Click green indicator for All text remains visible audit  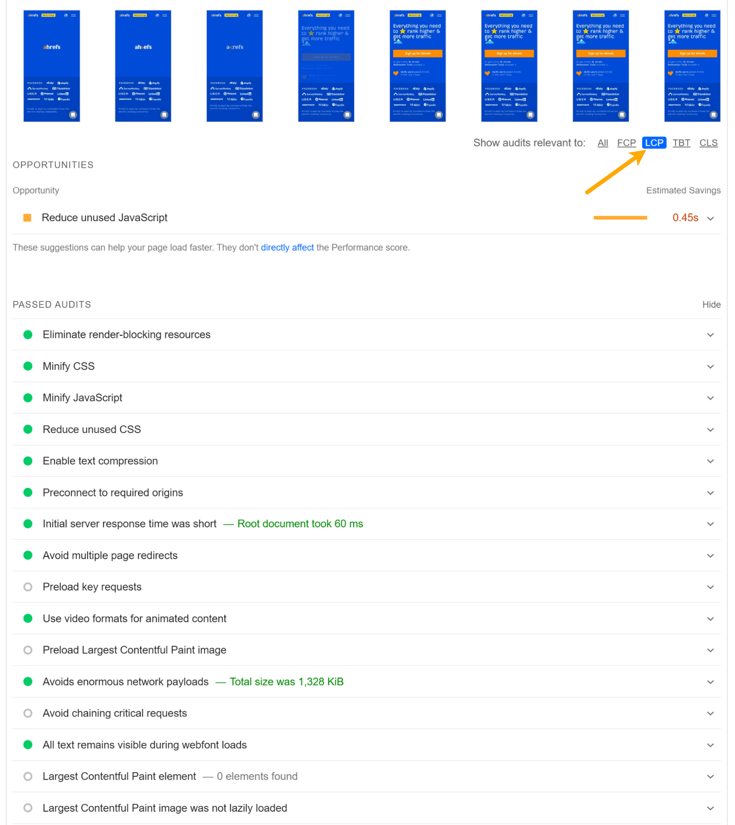[x=28, y=745]
